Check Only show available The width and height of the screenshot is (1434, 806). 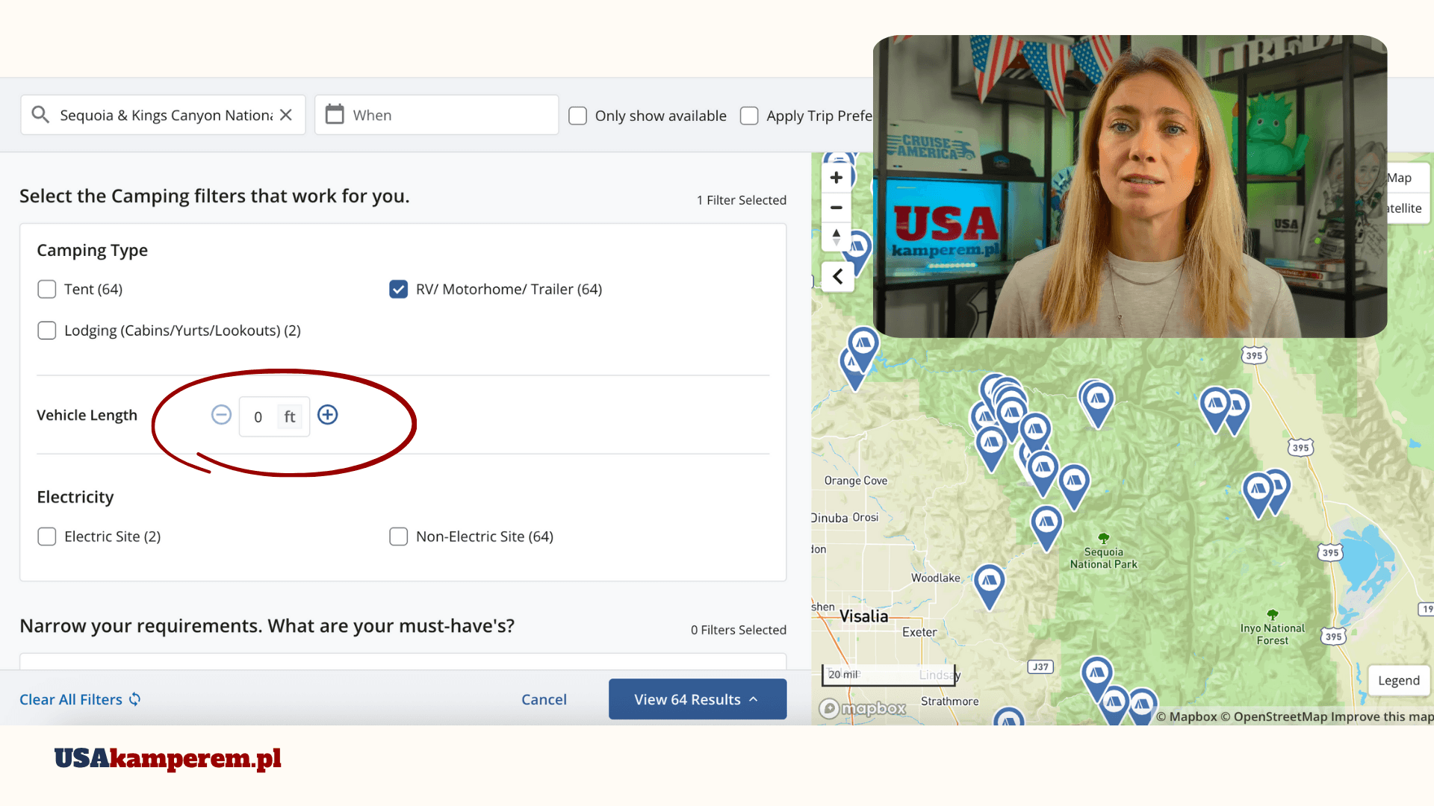pyautogui.click(x=577, y=116)
